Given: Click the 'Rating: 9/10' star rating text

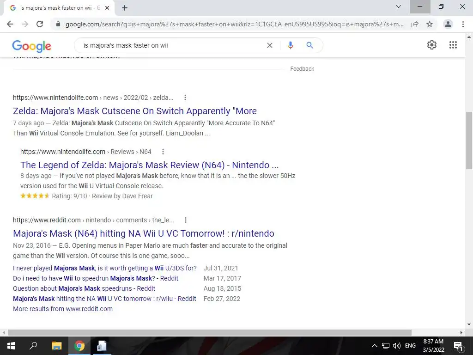Looking at the screenshot, I should (69, 196).
